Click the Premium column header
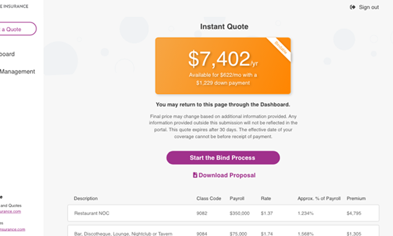 pos(356,198)
